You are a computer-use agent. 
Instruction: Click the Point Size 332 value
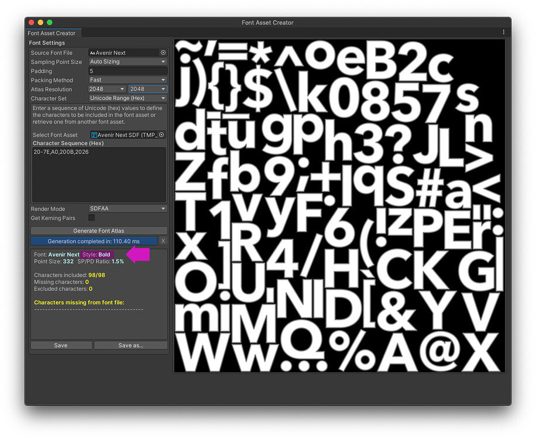tap(68, 261)
